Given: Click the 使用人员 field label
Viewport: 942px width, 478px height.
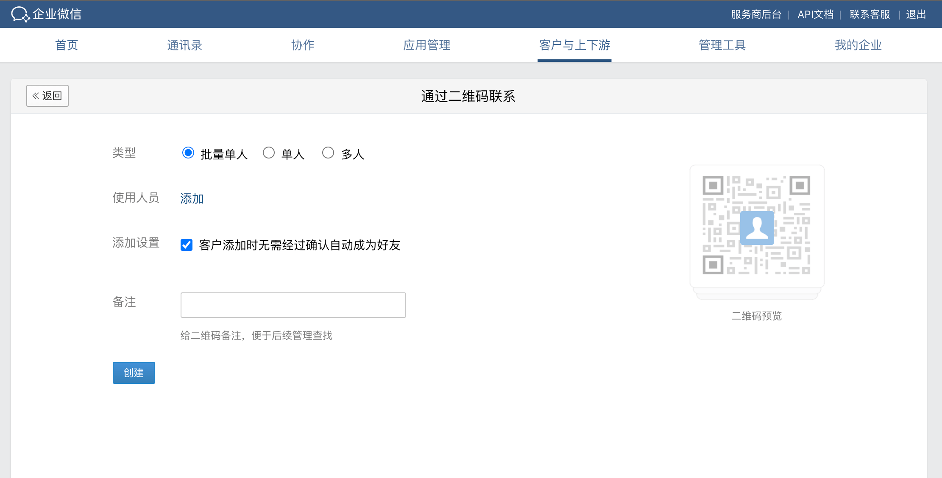Looking at the screenshot, I should click(136, 197).
